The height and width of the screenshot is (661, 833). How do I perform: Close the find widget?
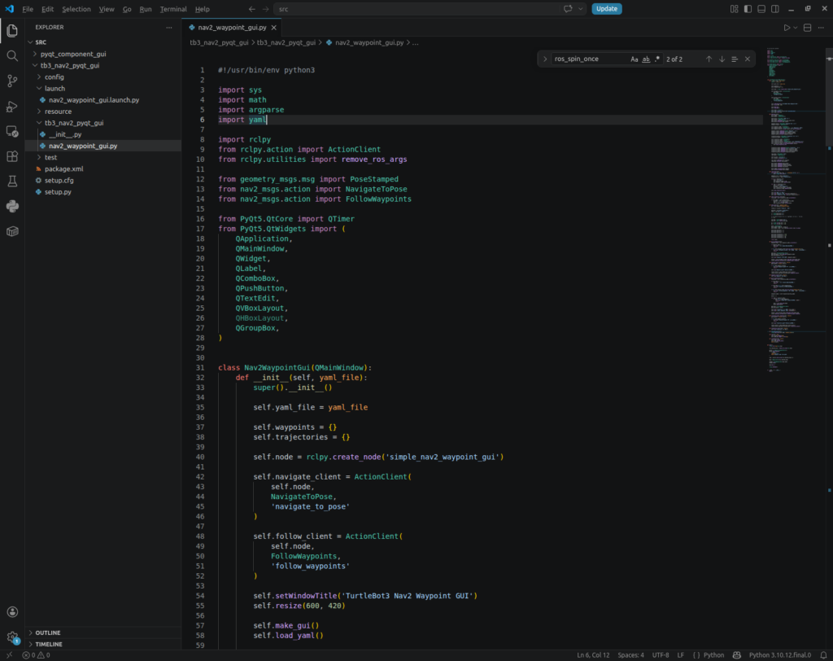(748, 59)
